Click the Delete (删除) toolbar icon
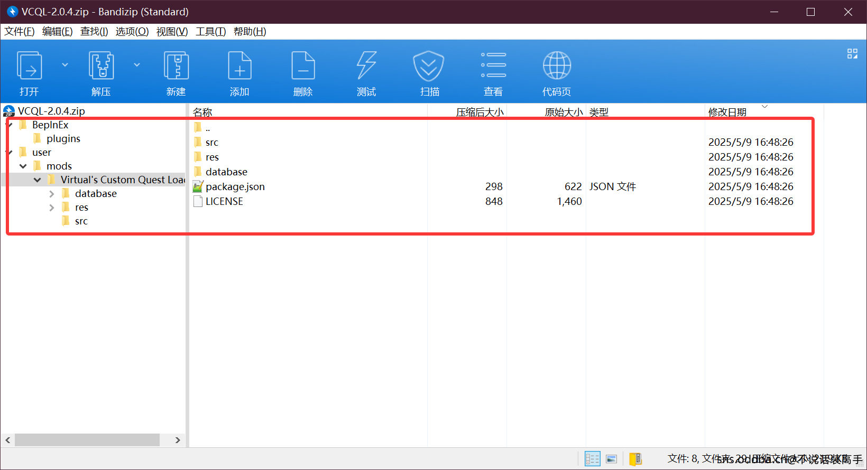The width and height of the screenshot is (867, 470). [303, 65]
